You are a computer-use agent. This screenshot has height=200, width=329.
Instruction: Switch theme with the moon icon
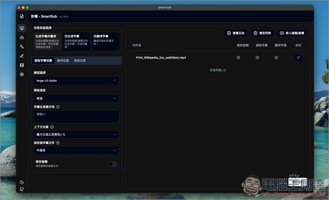[x=22, y=182]
